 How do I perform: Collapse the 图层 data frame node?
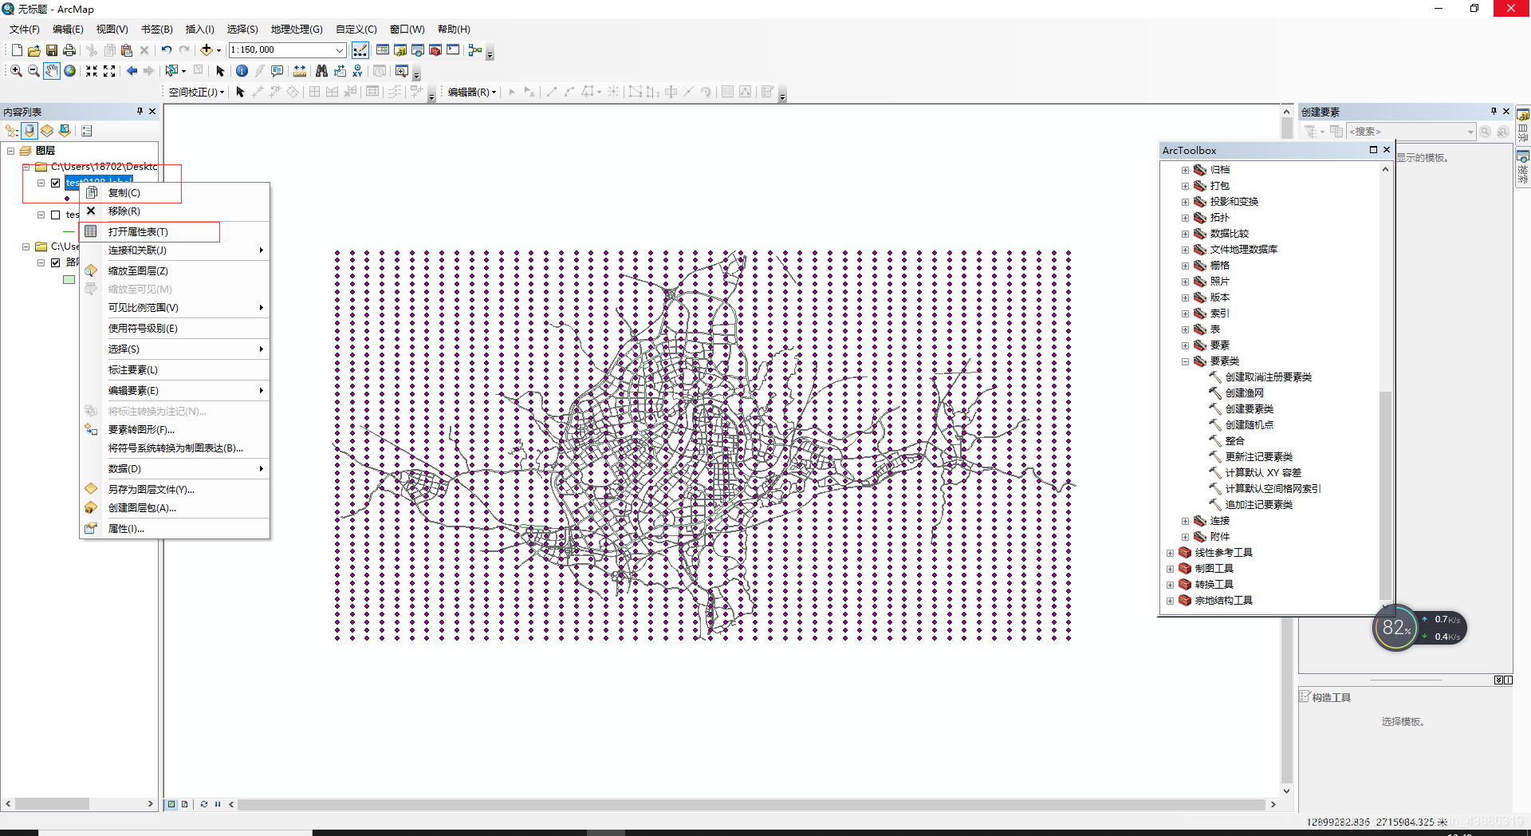11,151
